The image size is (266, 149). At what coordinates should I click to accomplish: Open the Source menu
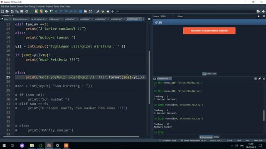coord(20,7)
